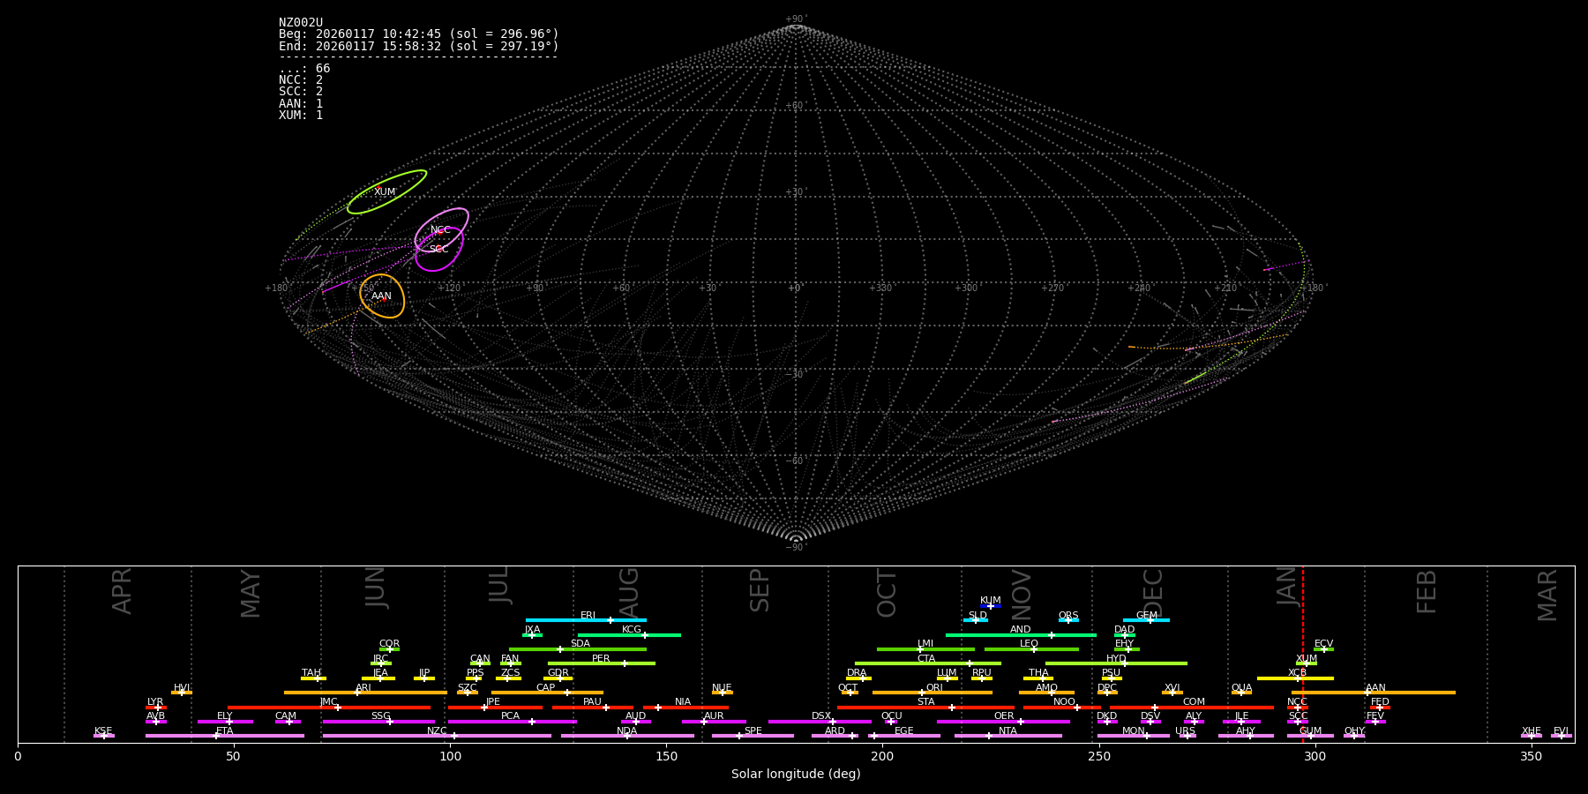This screenshot has height=794, width=1588.
Task: Click the LEO shower label
Action: 1030,644
